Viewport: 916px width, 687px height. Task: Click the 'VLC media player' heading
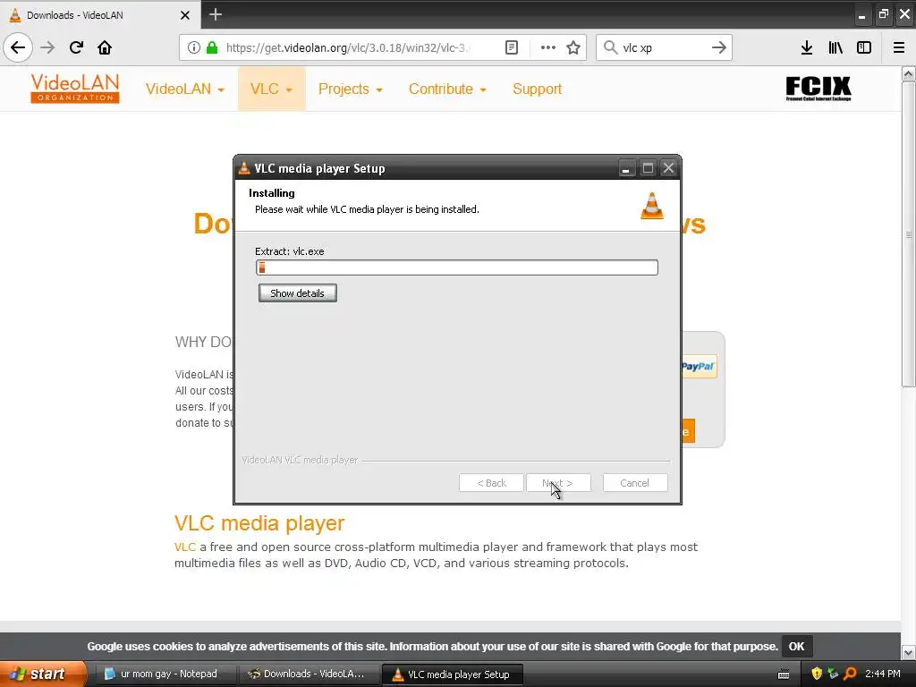click(x=259, y=522)
